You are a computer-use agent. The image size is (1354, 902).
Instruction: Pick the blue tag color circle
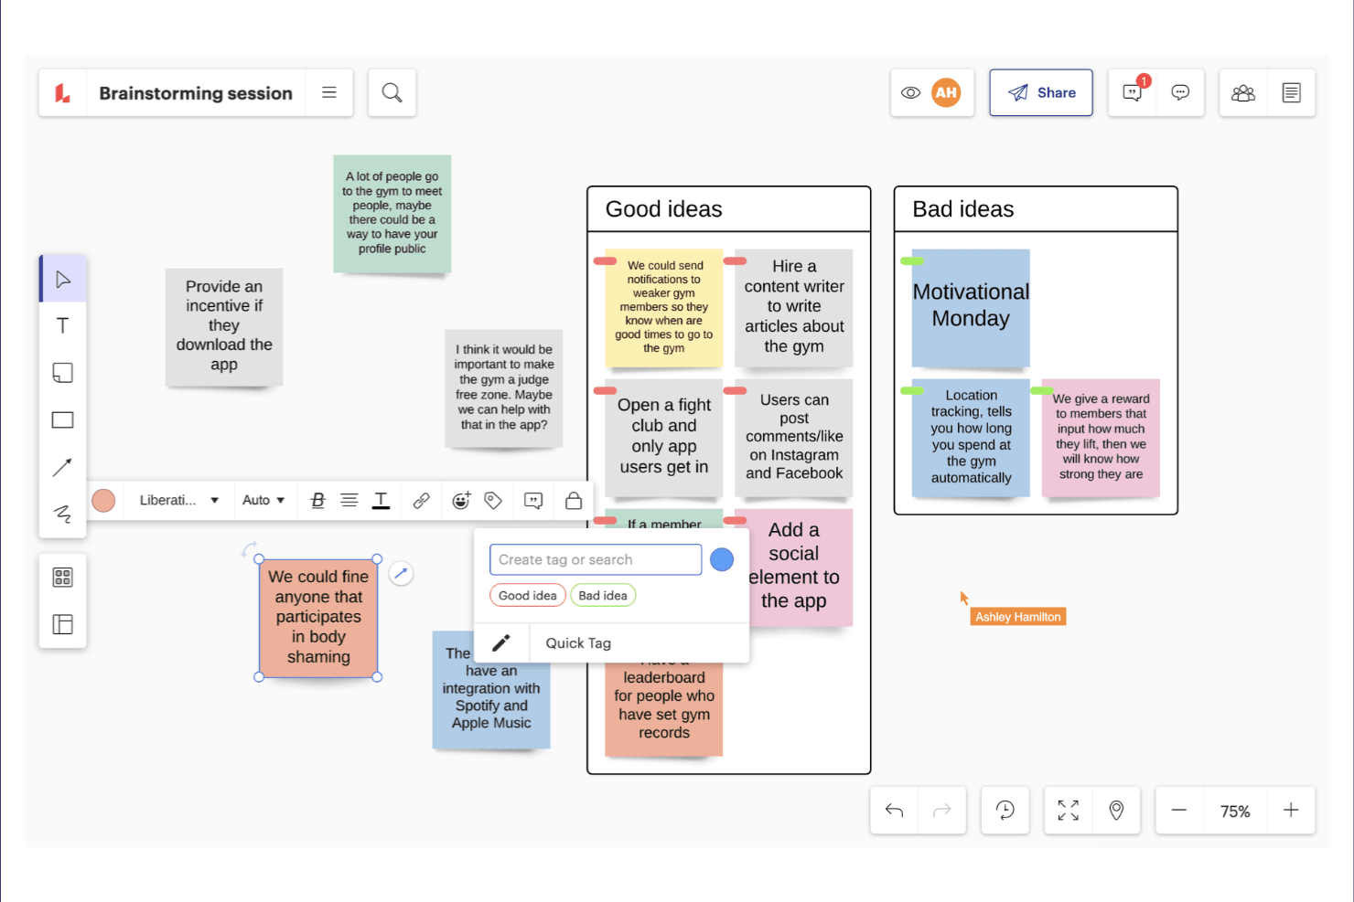(x=722, y=559)
